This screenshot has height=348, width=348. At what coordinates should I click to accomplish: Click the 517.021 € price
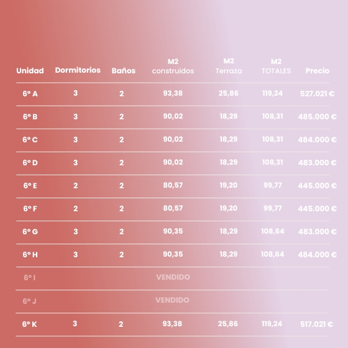[x=317, y=324]
